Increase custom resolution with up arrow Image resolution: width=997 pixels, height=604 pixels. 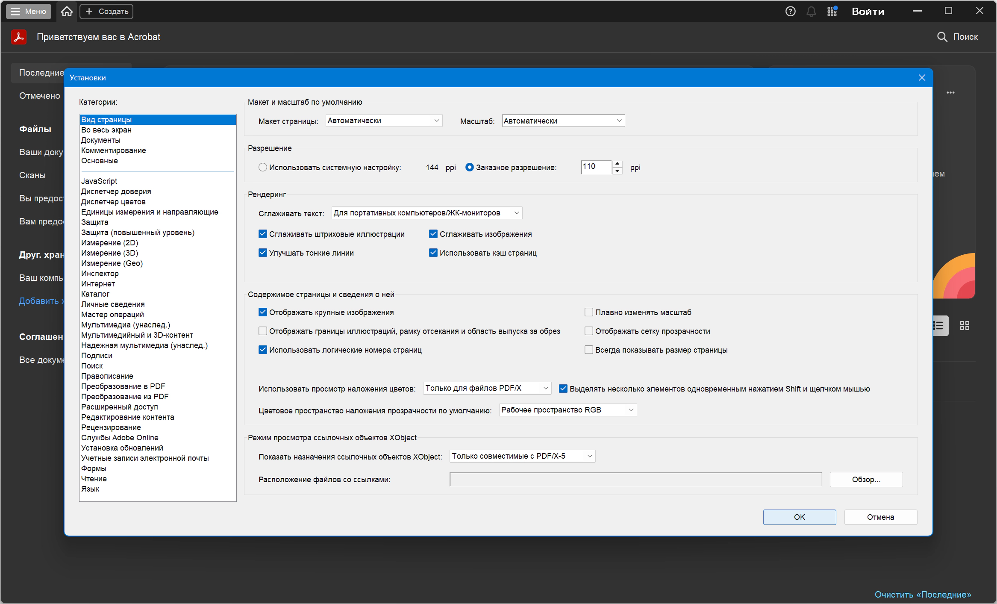coord(618,164)
